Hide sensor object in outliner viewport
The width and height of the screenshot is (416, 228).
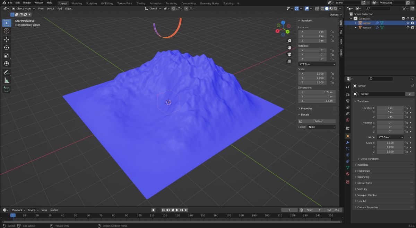[408, 23]
